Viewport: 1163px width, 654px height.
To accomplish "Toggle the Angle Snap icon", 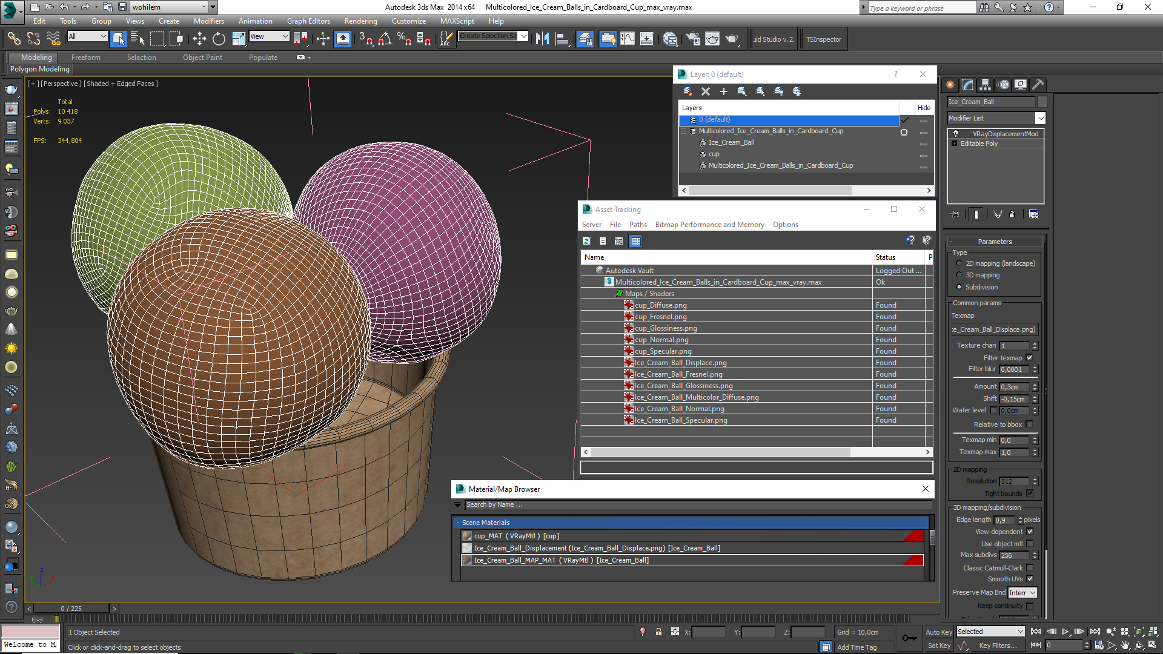I will click(385, 39).
